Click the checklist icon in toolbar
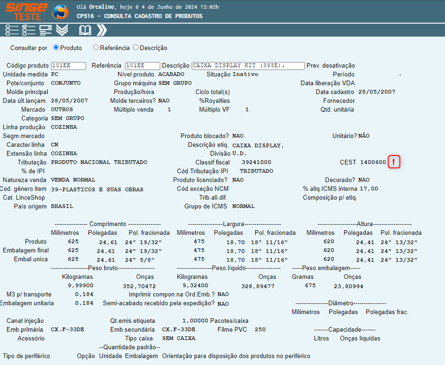The height and width of the screenshot is (365, 445). pyautogui.click(x=28, y=30)
